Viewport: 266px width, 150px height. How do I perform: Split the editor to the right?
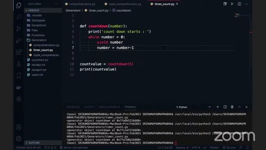tap(239, 4)
